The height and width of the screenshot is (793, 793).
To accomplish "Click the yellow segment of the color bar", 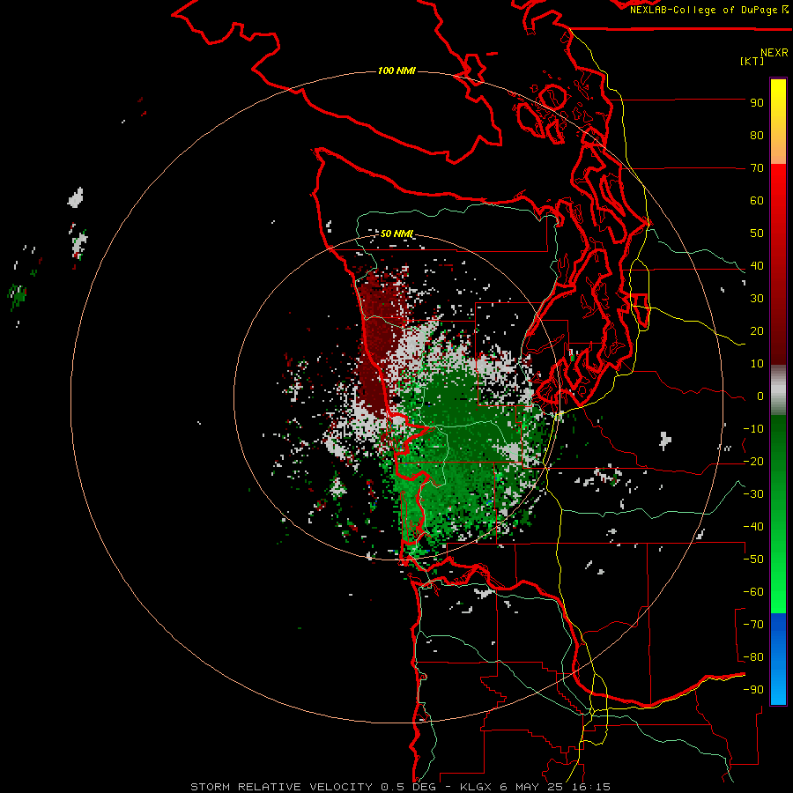I will [x=778, y=122].
